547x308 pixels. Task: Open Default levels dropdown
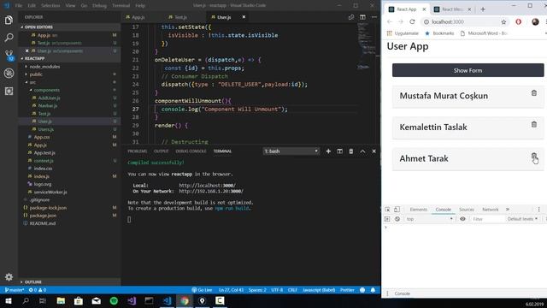(522, 219)
